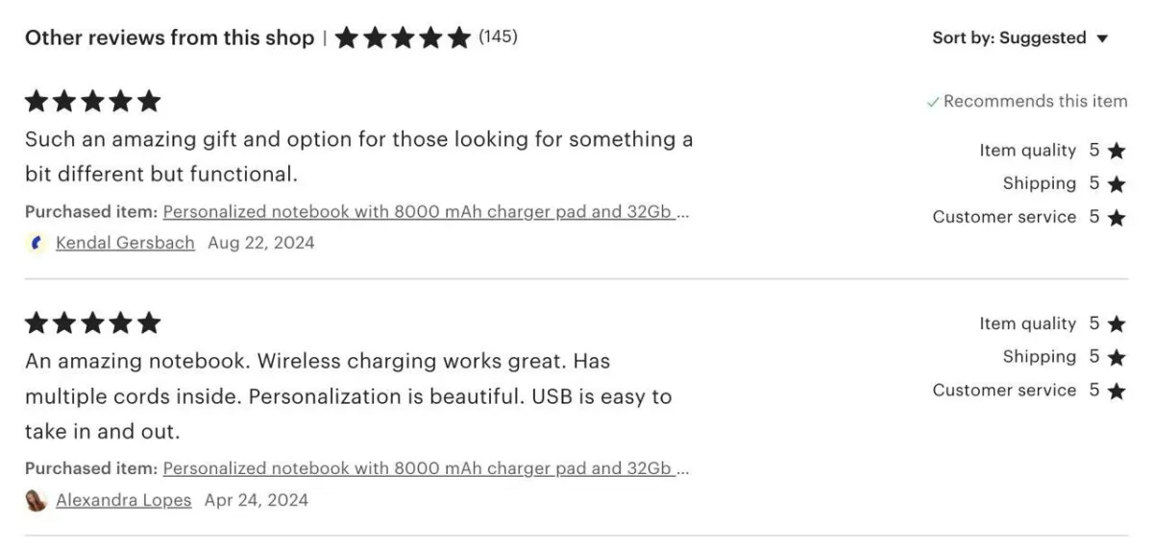The height and width of the screenshot is (546, 1153).
Task: Open Kendal Gersbach's profile link
Action: coord(125,243)
